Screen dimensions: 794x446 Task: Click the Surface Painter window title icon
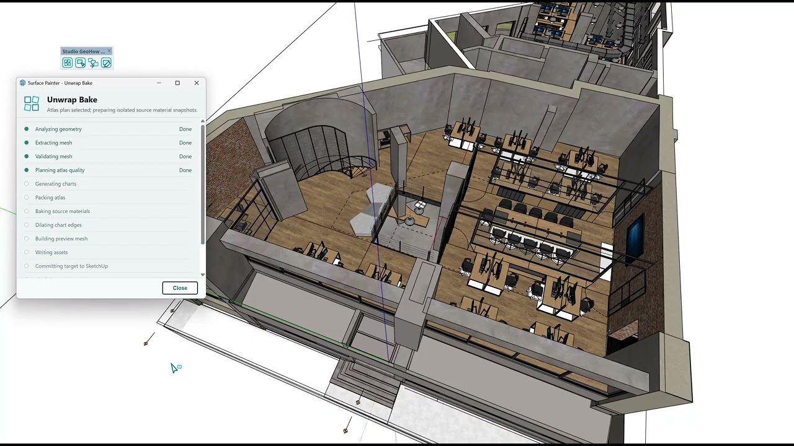click(x=23, y=82)
